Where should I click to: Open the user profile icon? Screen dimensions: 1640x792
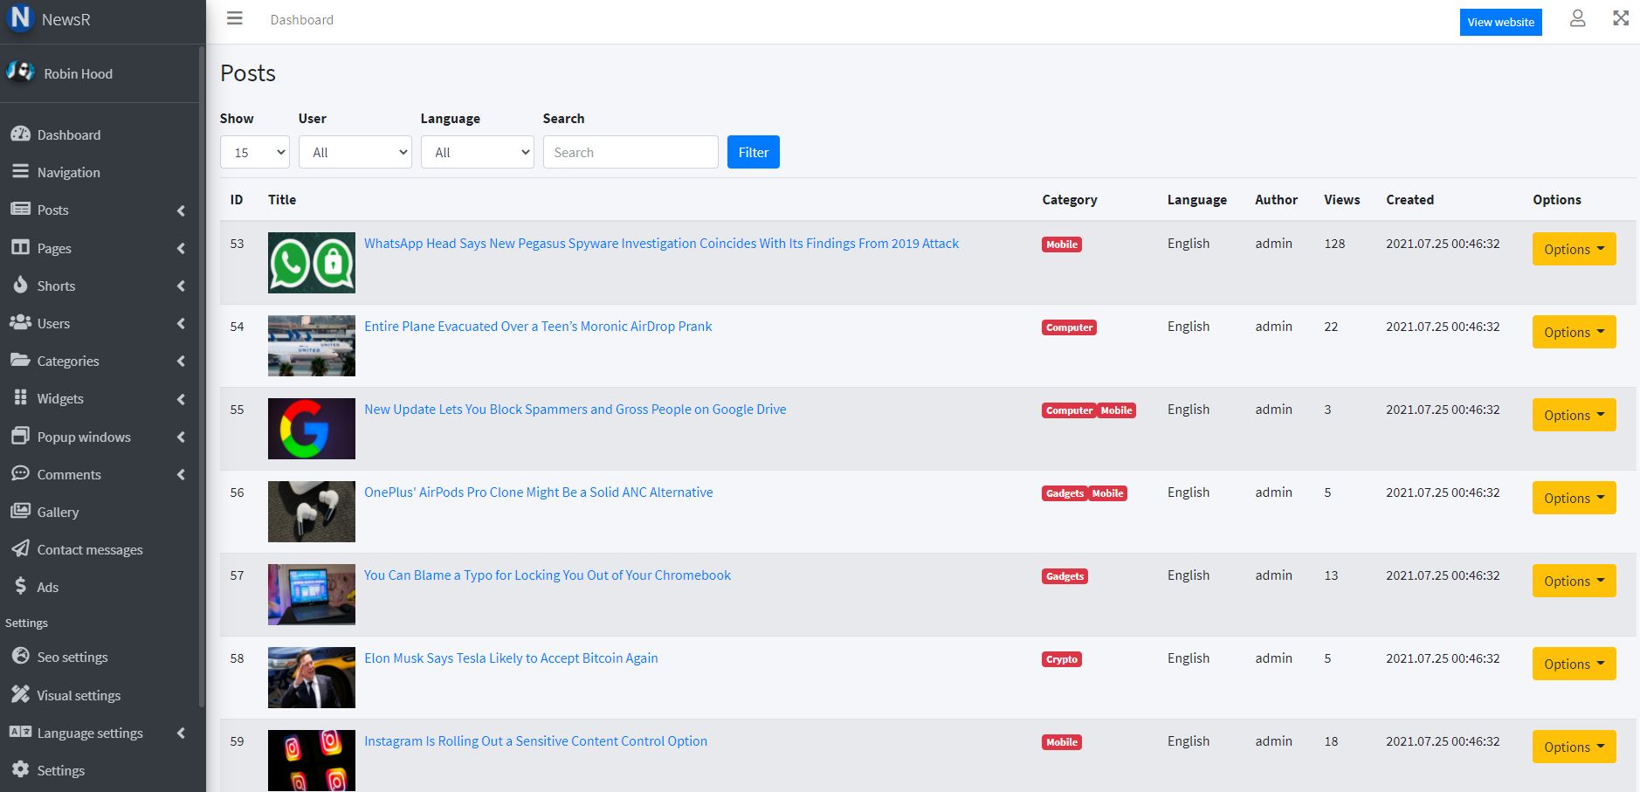tap(1577, 18)
